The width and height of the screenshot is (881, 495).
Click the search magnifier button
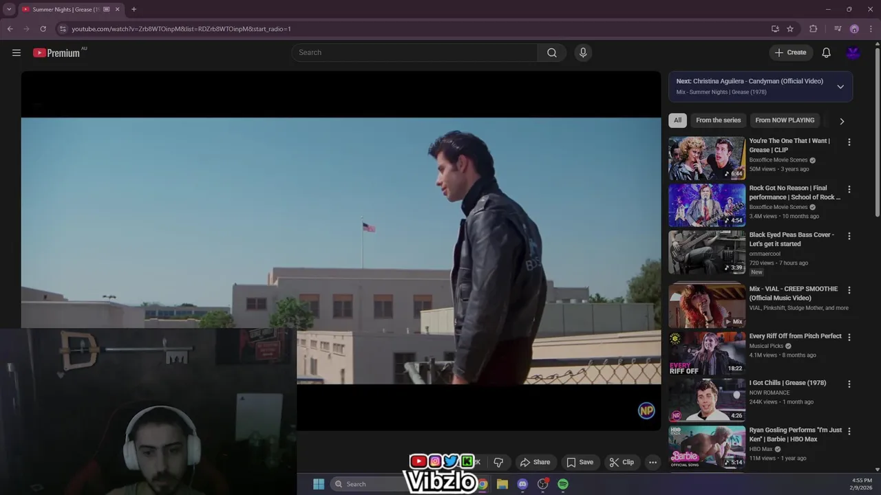click(x=552, y=53)
